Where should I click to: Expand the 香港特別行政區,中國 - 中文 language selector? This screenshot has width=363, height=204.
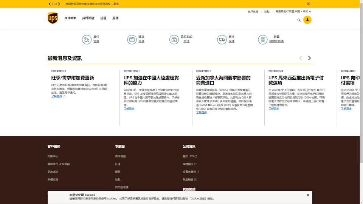pos(293,11)
